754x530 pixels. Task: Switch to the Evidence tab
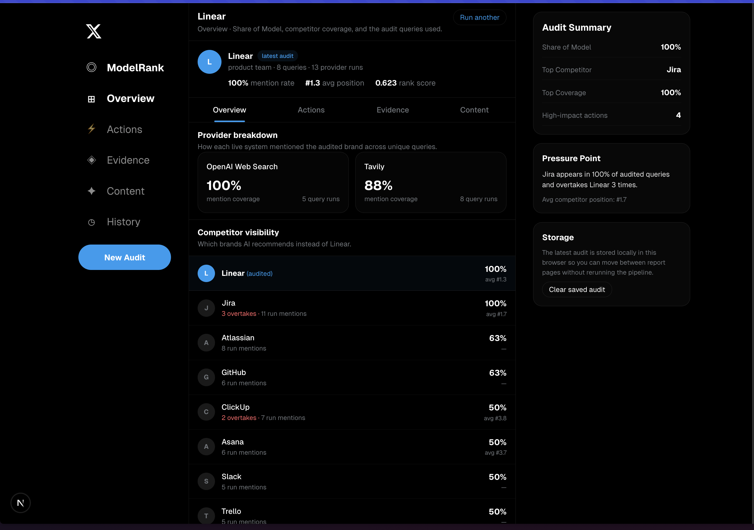click(x=392, y=110)
